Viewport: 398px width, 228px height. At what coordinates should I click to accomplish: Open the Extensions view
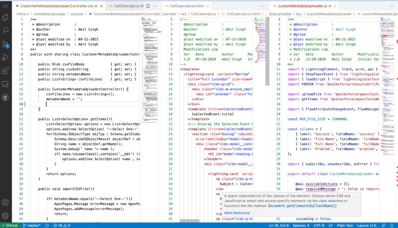point(5,71)
